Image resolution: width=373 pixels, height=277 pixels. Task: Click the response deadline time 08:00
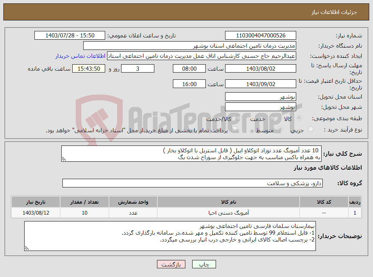[189, 69]
